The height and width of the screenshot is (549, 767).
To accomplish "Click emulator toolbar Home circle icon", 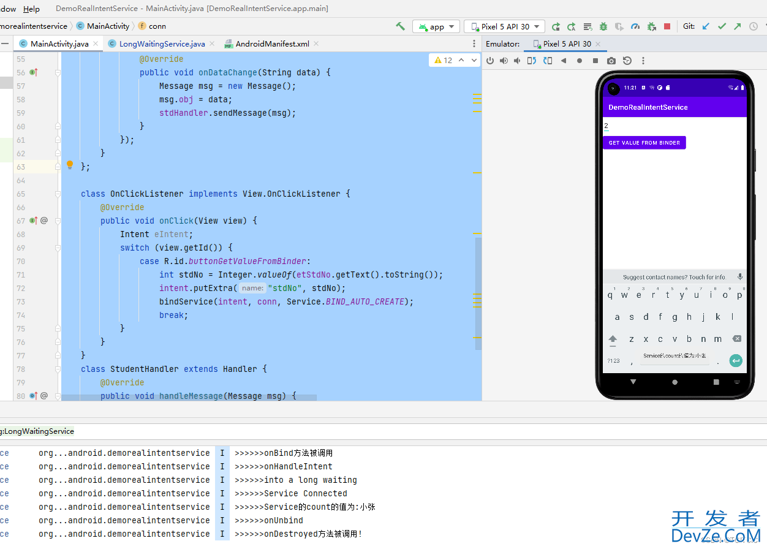I will click(580, 61).
